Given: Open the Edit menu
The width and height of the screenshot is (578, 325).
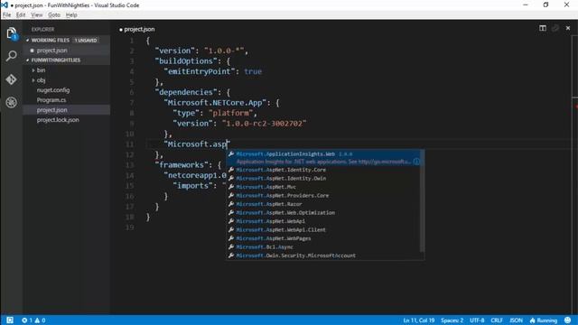Looking at the screenshot, I should (21, 15).
